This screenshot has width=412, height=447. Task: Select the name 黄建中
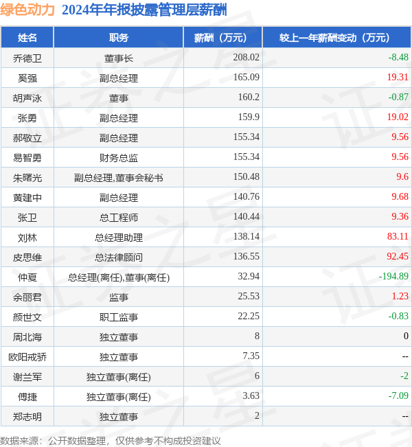click(27, 198)
